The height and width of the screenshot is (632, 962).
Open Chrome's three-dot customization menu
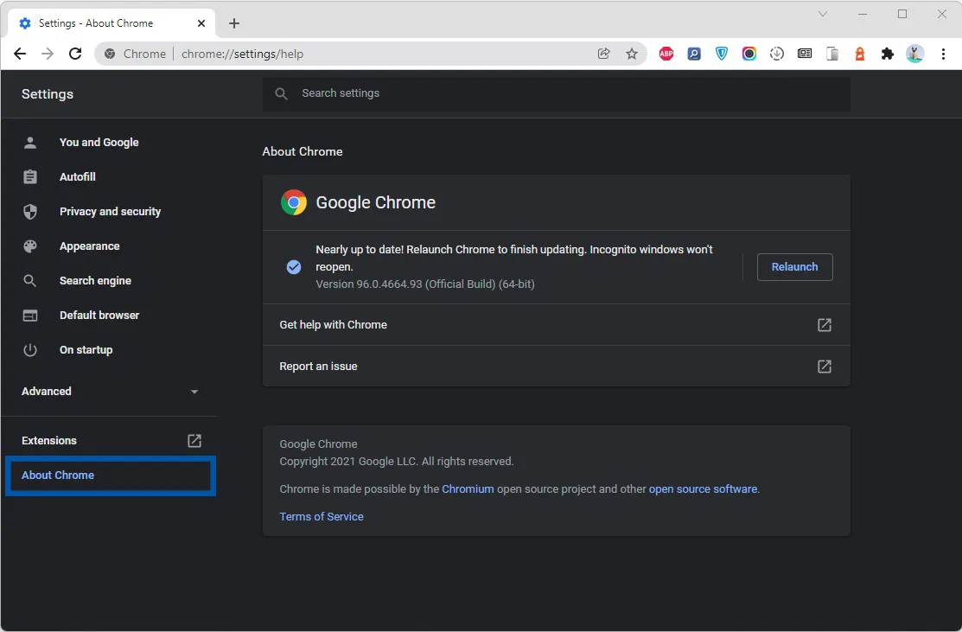(x=943, y=53)
